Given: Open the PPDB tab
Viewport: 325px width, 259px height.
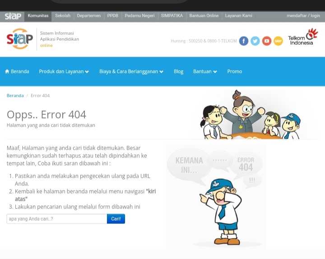Looking at the screenshot, I should (x=112, y=16).
